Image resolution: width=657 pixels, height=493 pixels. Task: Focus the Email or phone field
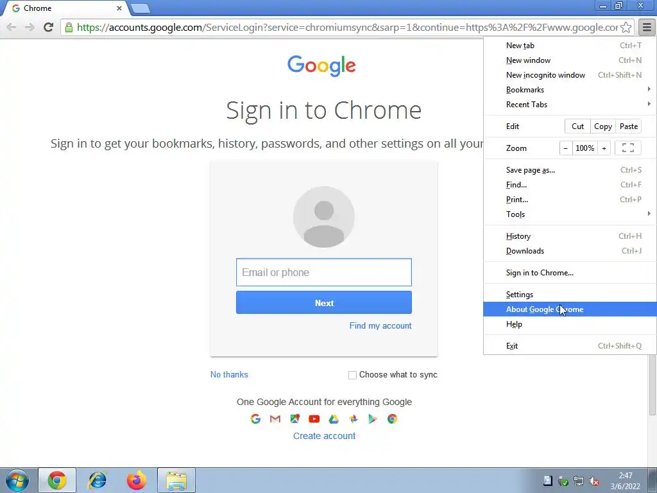pyautogui.click(x=324, y=272)
